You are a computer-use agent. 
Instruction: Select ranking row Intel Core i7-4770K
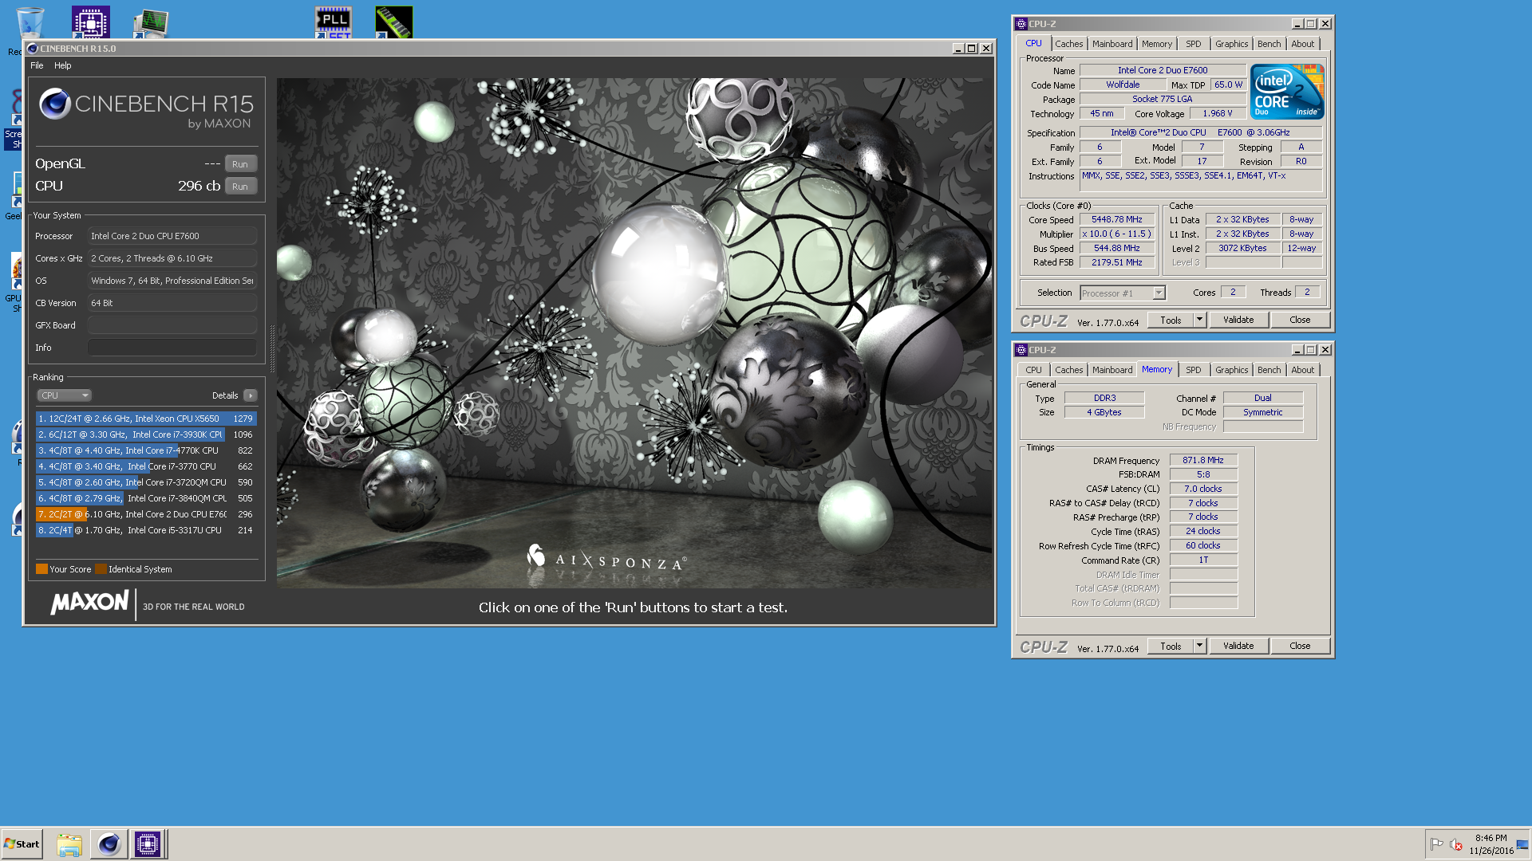146,450
